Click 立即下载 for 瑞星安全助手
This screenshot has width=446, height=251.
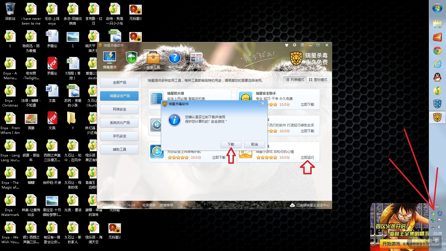coord(307,105)
